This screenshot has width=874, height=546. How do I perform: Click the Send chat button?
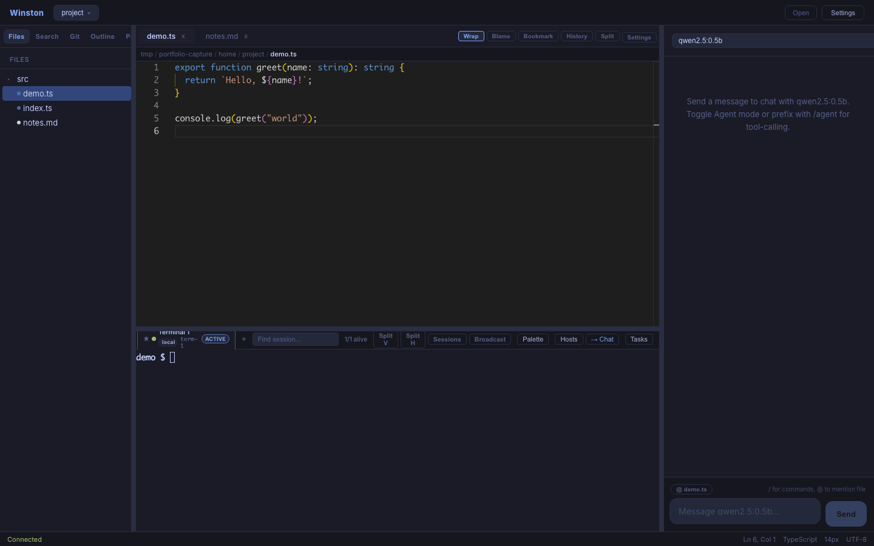[846, 514]
